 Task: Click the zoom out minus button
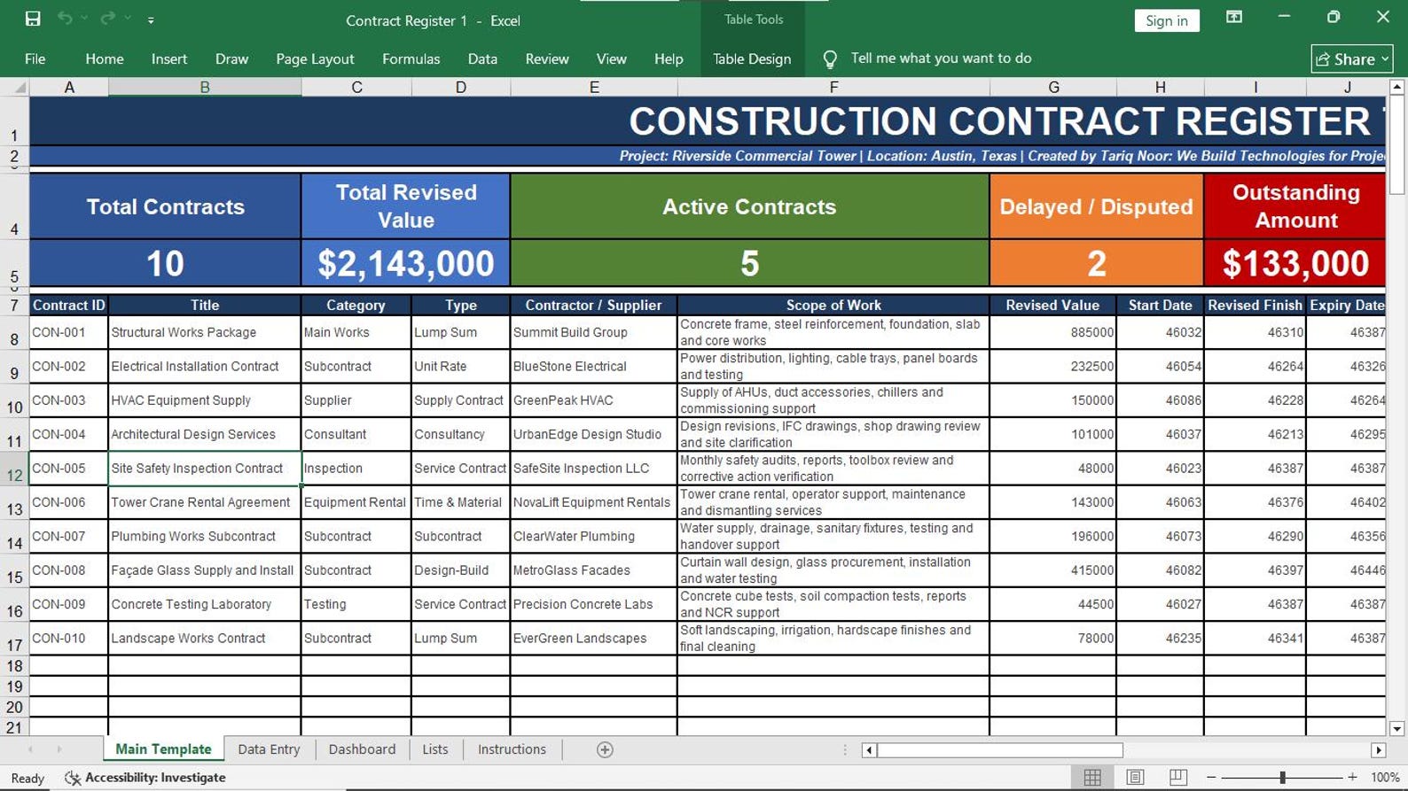[1211, 778]
